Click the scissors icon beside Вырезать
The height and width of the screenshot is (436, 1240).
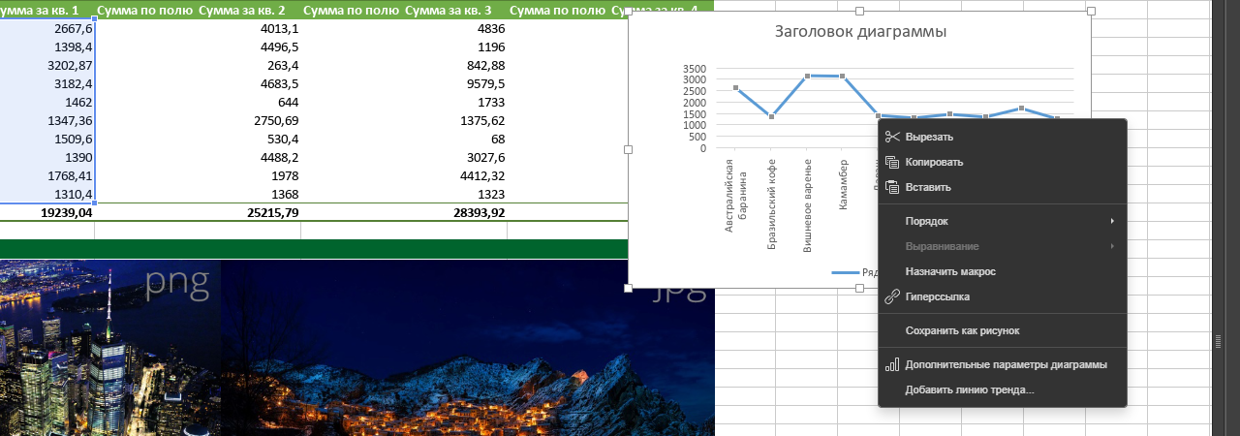(892, 138)
